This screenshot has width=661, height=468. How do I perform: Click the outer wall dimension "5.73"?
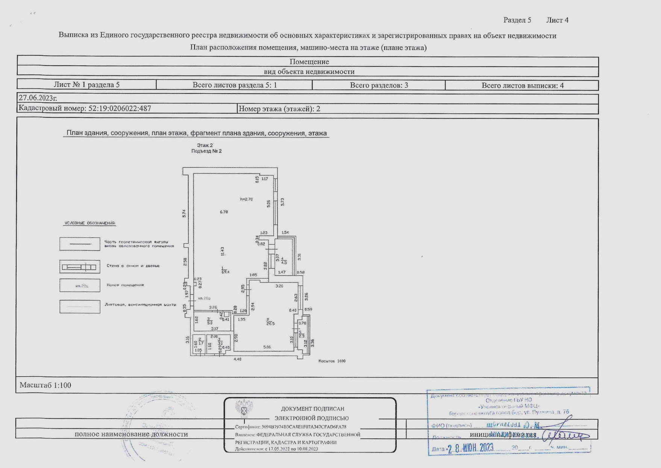pyautogui.click(x=282, y=202)
